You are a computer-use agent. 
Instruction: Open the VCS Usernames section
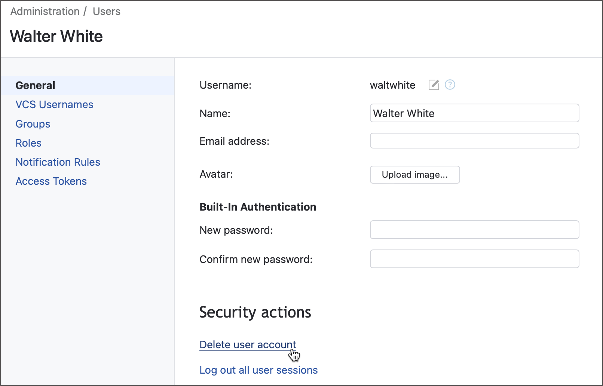pos(54,104)
